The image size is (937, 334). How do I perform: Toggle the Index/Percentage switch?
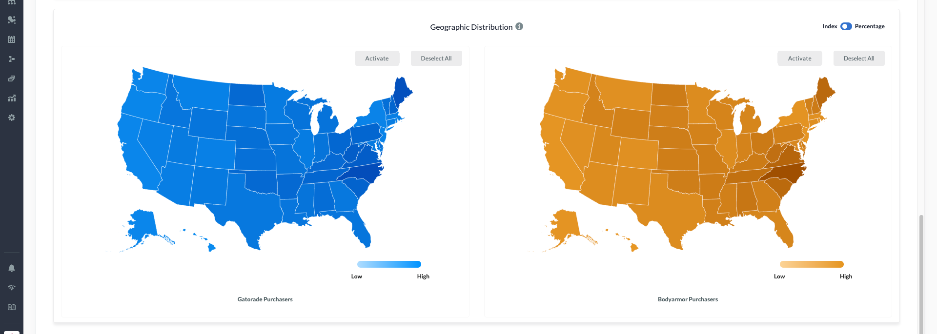coord(846,26)
